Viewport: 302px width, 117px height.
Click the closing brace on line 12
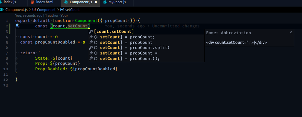click(16, 79)
